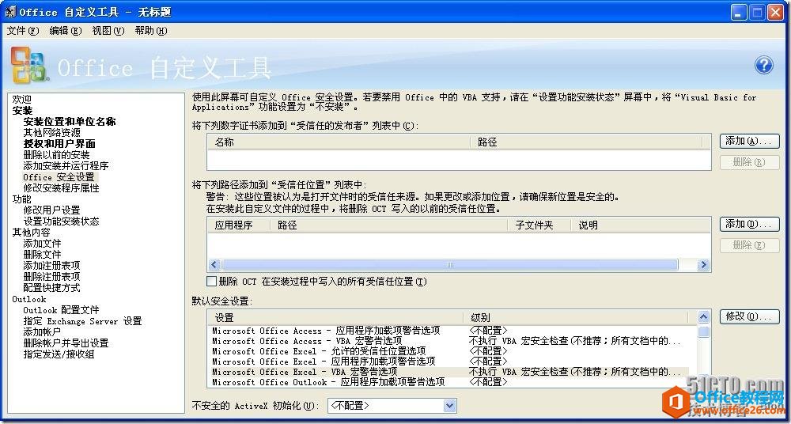The width and height of the screenshot is (791, 424).
Task: Select Microsoft Office Excel - 应用程序加载项警告选项 row
Action: click(448, 362)
